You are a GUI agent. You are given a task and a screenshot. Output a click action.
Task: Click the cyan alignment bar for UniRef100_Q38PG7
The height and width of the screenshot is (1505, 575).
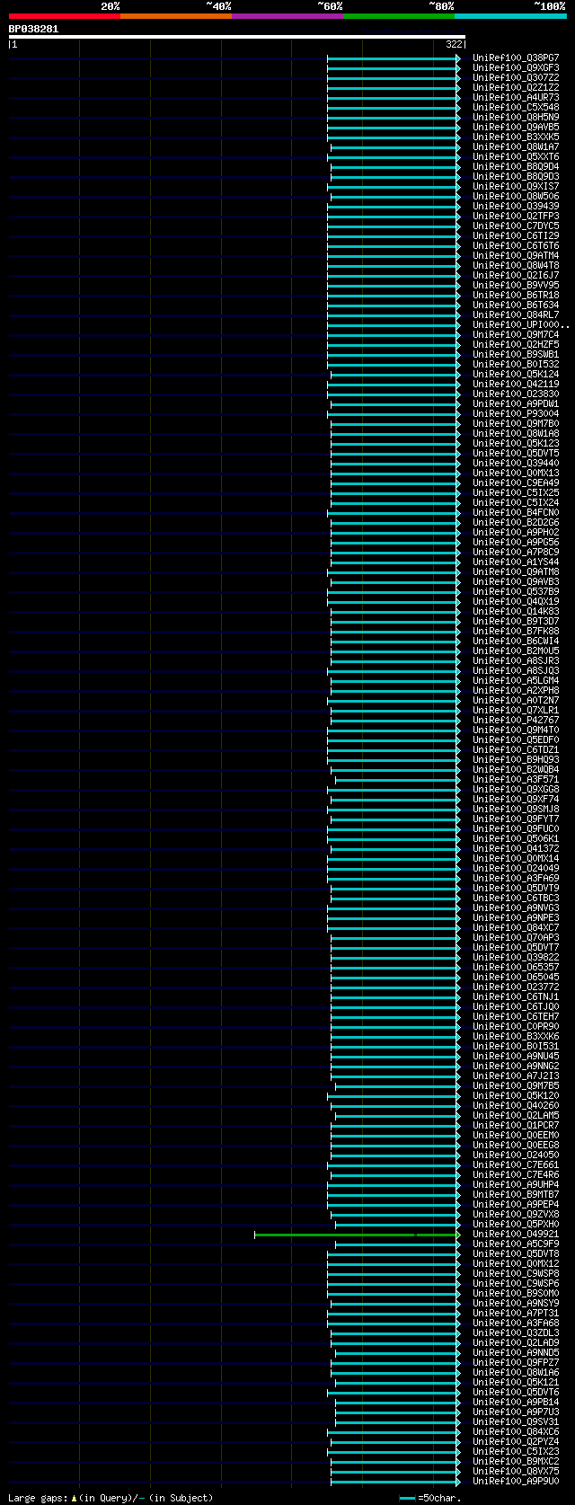coord(394,58)
